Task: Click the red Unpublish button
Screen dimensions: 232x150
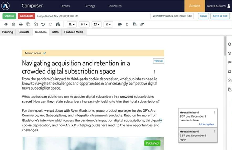Action: pyautogui.click(x=27, y=16)
